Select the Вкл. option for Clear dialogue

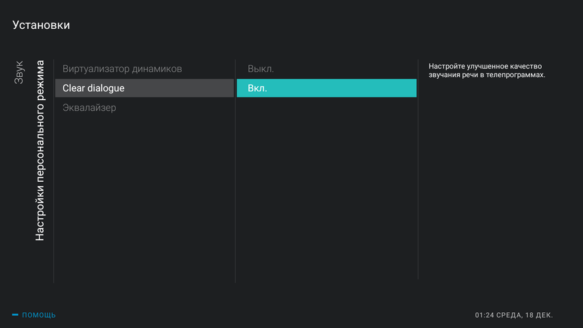point(326,89)
